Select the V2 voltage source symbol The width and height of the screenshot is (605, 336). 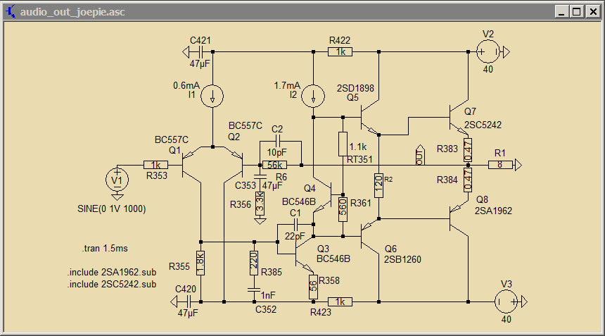(488, 52)
